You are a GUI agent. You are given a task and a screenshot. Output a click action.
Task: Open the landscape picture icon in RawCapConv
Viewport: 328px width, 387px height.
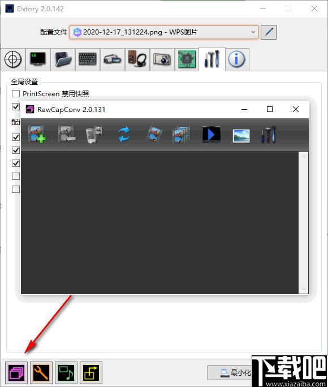(x=241, y=136)
